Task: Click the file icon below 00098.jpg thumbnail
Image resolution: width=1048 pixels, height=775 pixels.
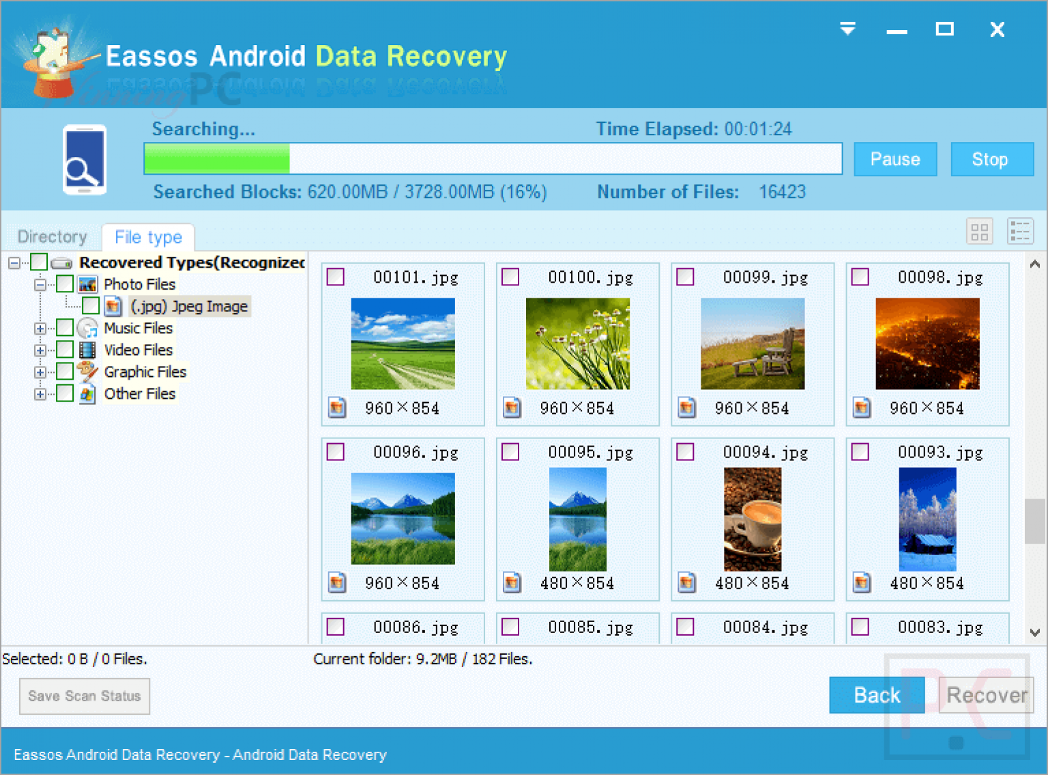Action: 862,408
